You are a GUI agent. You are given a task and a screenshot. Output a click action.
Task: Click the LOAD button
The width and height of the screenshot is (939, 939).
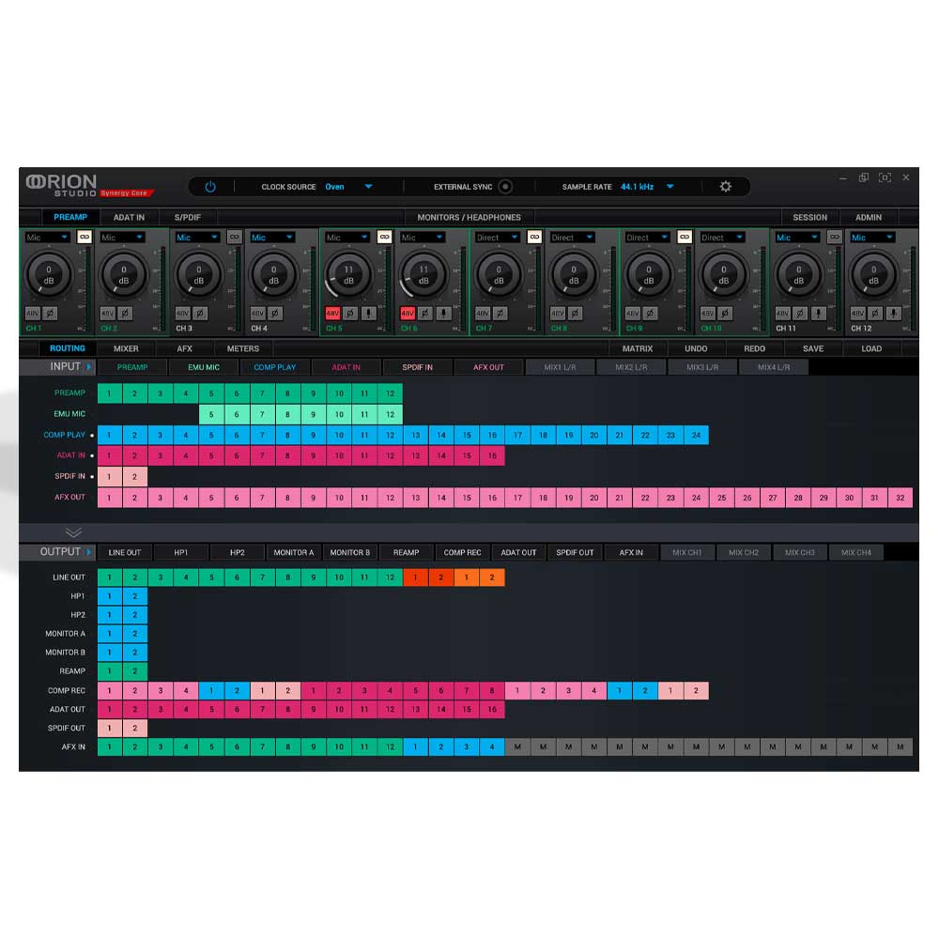(871, 348)
